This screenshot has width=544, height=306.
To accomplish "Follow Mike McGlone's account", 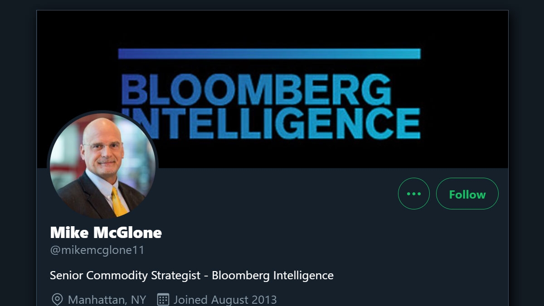I will (467, 194).
